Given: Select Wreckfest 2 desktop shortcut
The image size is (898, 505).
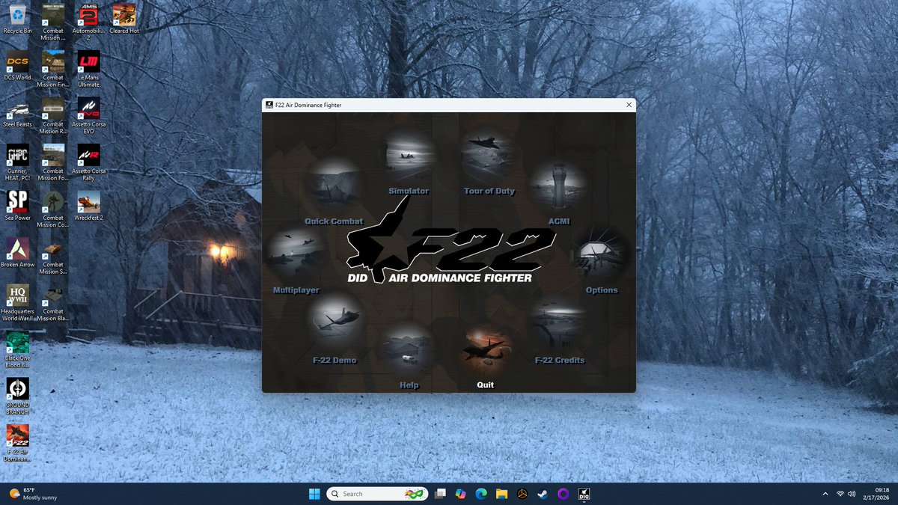Looking at the screenshot, I should click(88, 206).
